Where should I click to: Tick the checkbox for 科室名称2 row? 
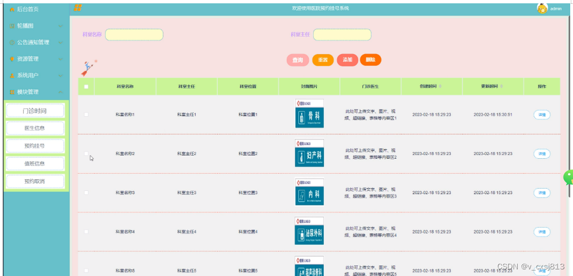point(86,154)
